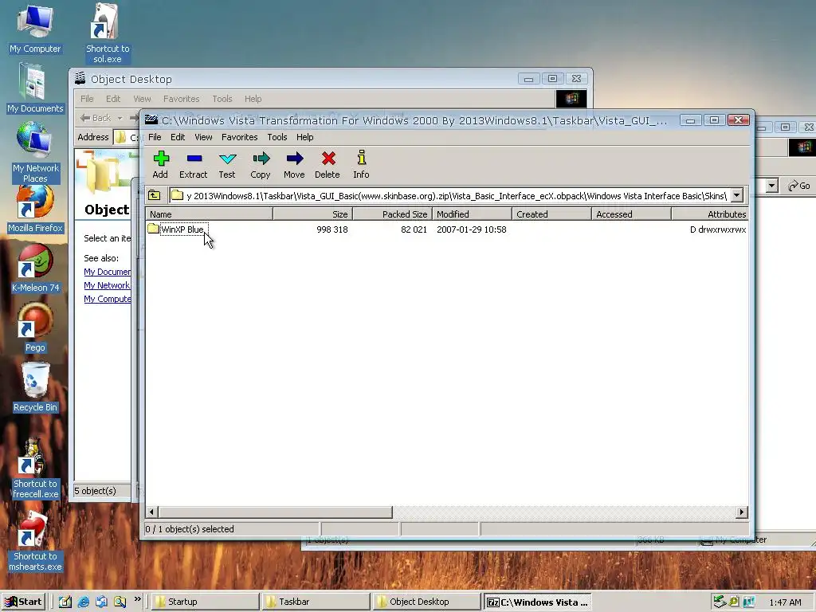
Task: Launch the K-Meleon 74 desktop shortcut
Action: (x=35, y=269)
